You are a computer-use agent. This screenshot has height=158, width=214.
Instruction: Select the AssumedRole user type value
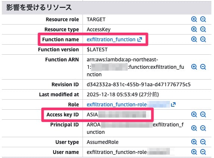102,142
